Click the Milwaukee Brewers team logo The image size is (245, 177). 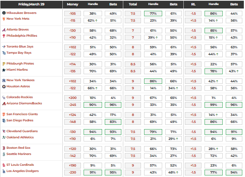(x=4, y=12)
